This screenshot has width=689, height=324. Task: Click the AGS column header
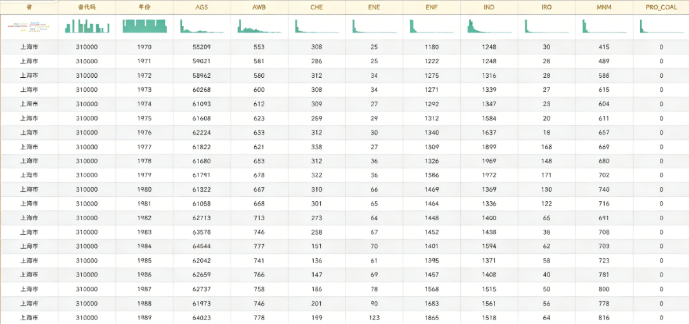coord(202,7)
